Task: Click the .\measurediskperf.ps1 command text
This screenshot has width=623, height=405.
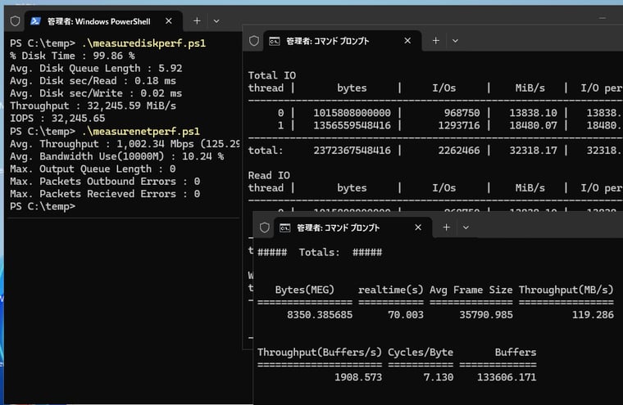Action: [143, 43]
